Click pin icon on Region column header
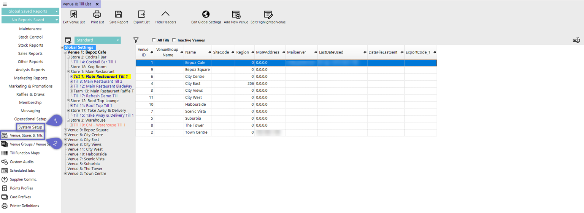Viewport: 584px width, 213px height. pyautogui.click(x=252, y=52)
